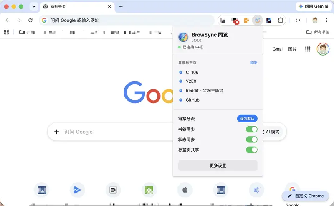Click the orange extension icon in toolbar
Viewport: 334px width, 206px height.
246,20
